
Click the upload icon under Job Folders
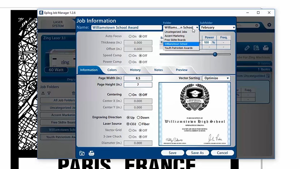tap(44, 93)
